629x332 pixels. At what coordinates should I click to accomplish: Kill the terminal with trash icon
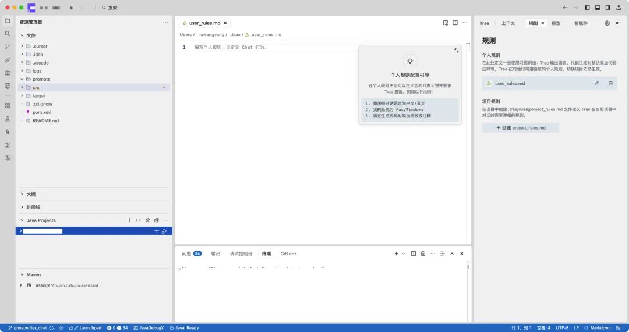[x=423, y=254]
